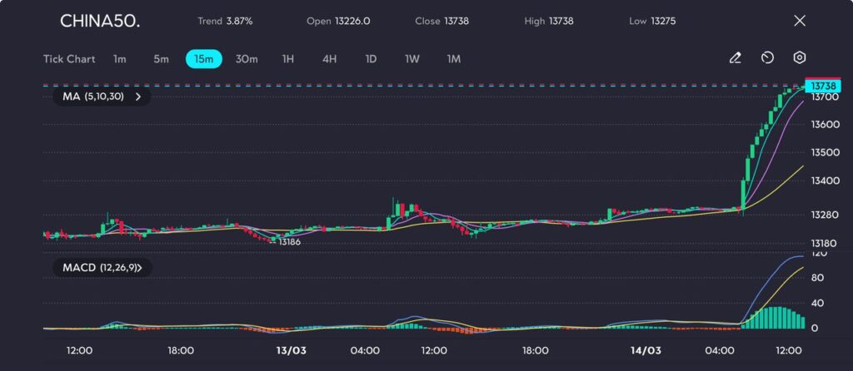Switch to Tick Chart view
This screenshot has width=853, height=371.
pos(68,59)
